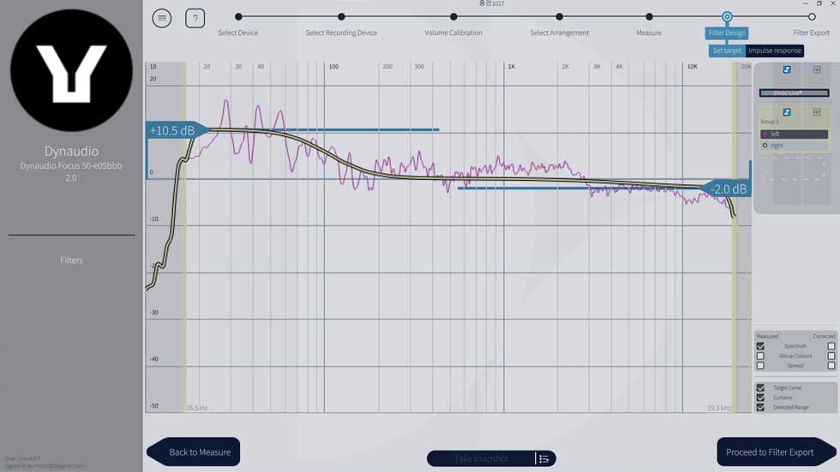Switch to Impulse response tab
Screen dimensions: 840x472
[775, 51]
